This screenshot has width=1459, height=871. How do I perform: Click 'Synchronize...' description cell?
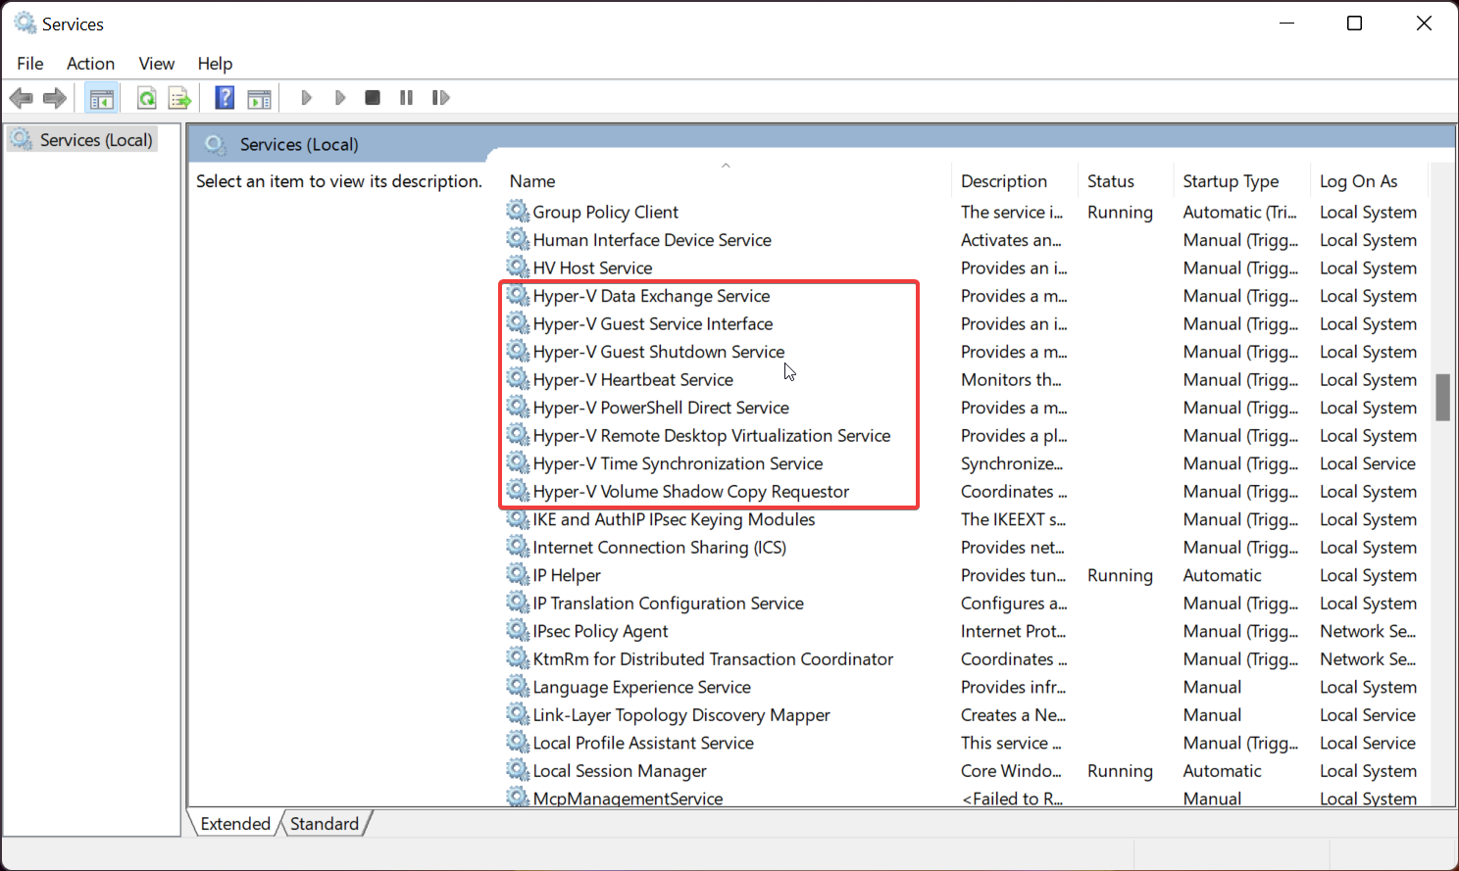[1012, 463]
